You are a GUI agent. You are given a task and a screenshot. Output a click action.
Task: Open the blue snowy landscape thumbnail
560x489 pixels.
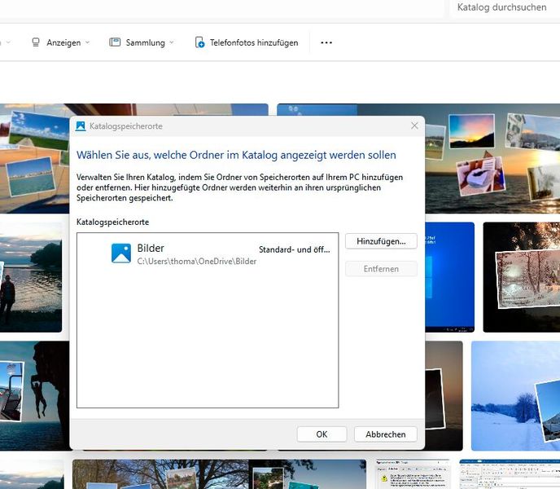pos(516,395)
